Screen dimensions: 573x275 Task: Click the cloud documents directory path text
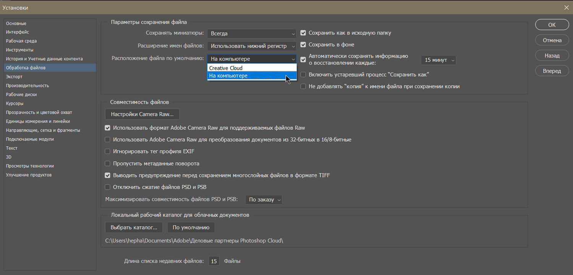tap(194, 241)
